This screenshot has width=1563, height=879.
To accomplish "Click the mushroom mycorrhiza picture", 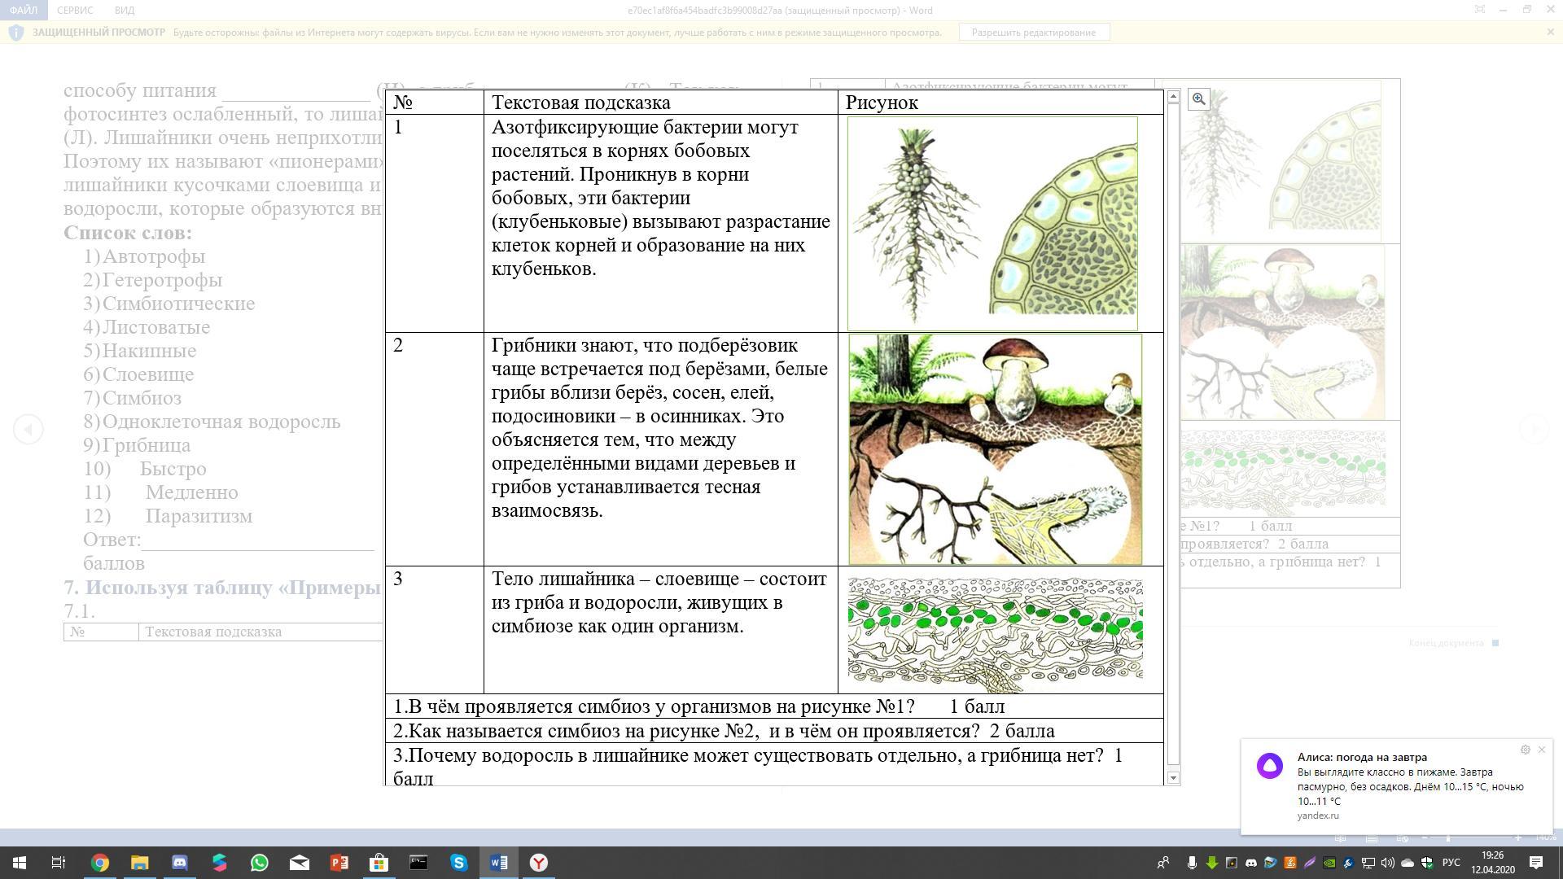I will 995,449.
